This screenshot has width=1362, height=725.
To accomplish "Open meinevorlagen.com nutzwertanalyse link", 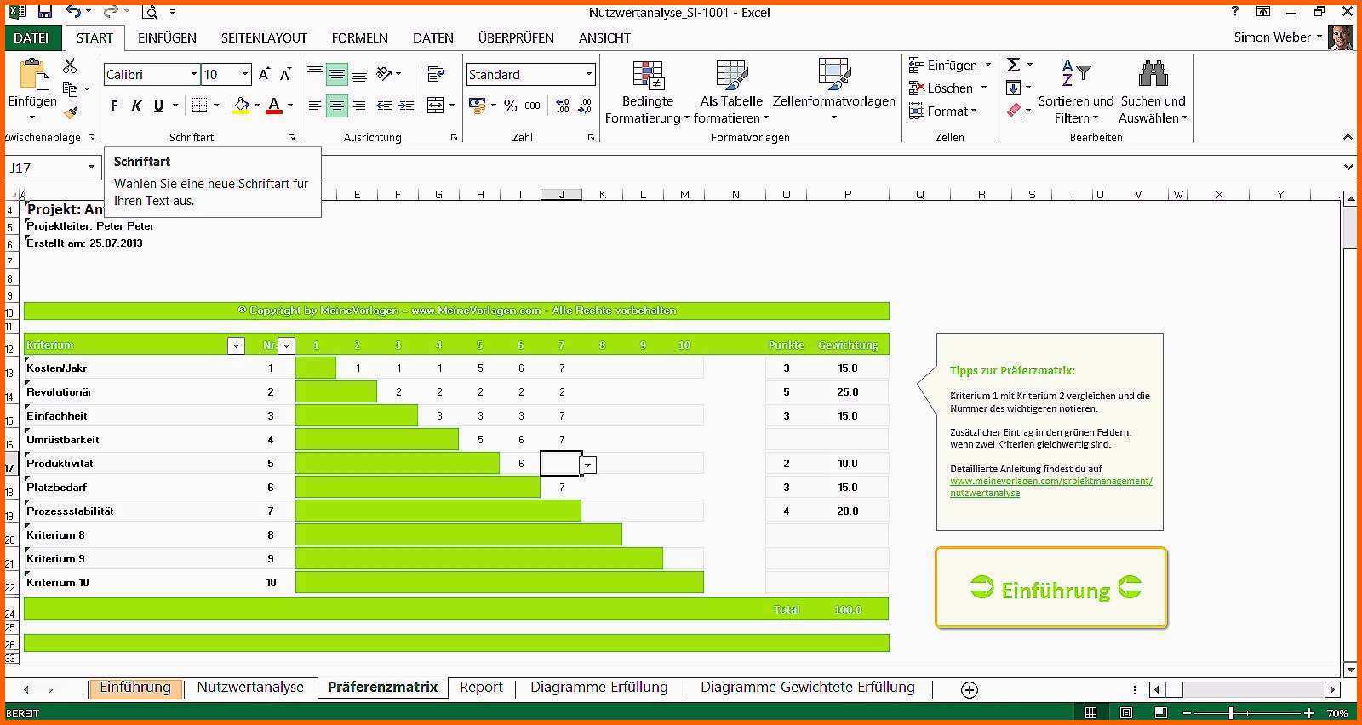I will click(x=1050, y=487).
